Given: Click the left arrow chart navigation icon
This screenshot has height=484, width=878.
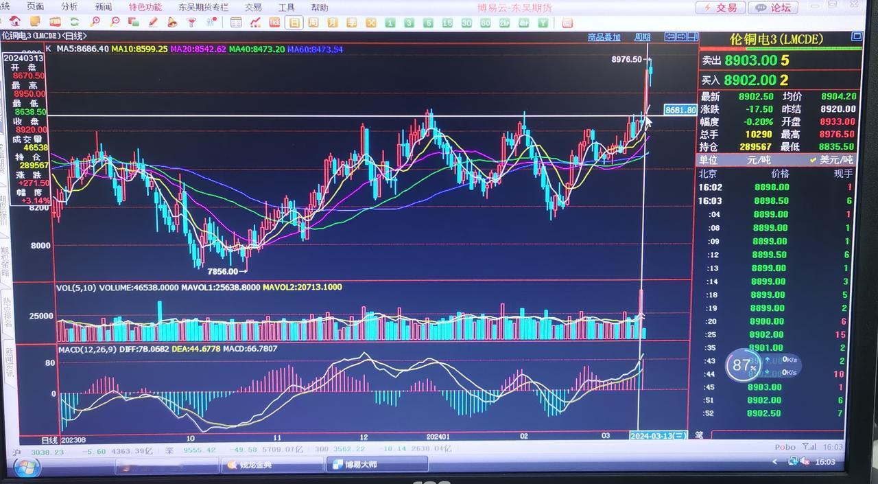Looking at the screenshot, I should [670, 37].
